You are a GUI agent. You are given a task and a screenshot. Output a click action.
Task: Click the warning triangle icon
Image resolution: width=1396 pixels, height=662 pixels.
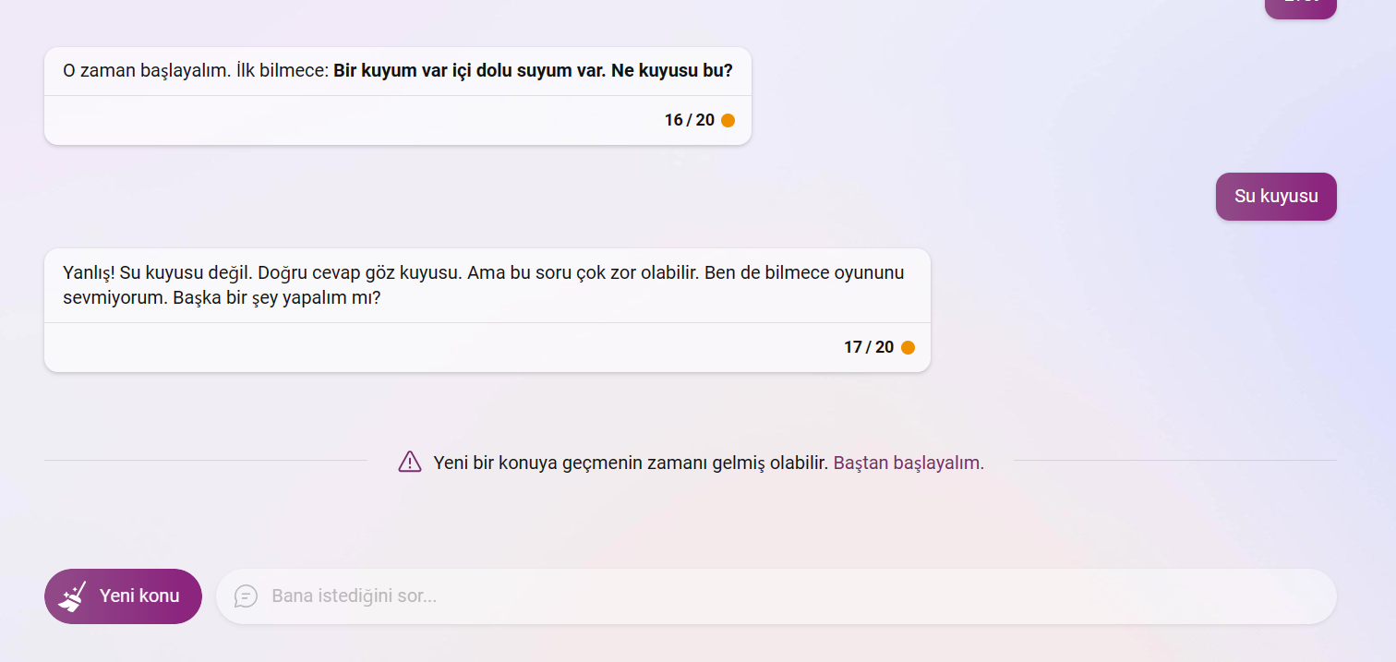[410, 462]
